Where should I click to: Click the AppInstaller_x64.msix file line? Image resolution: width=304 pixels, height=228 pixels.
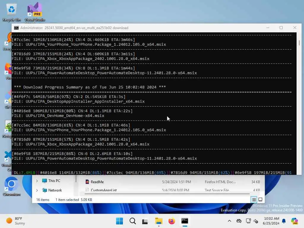tap(78, 102)
